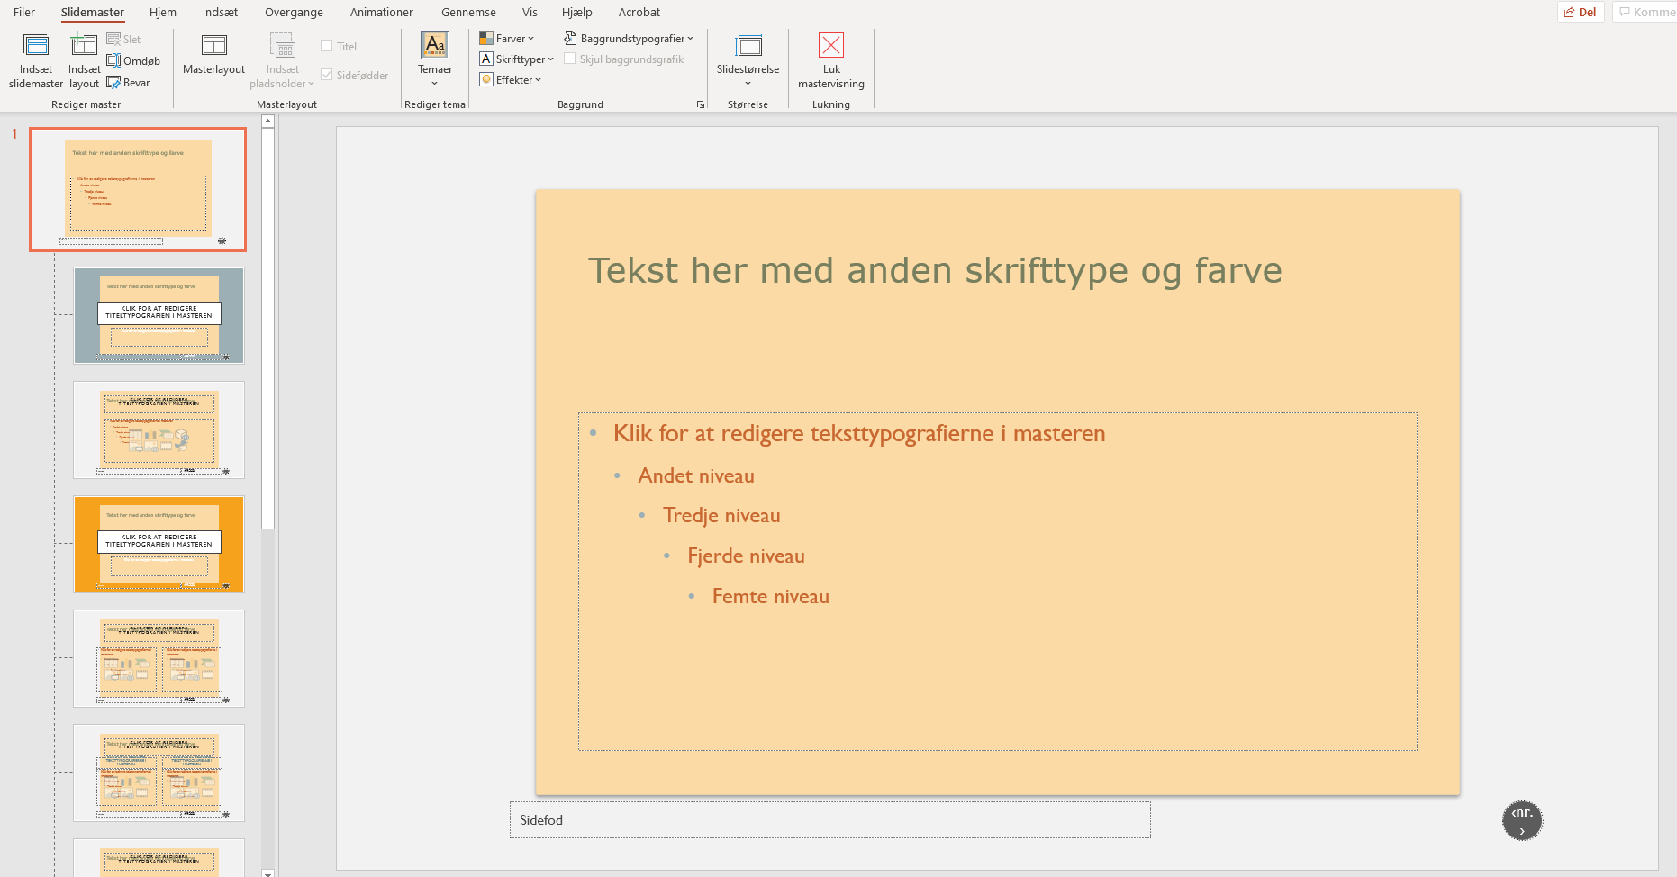
Task: Switch to the Animationer tab
Action: click(381, 12)
